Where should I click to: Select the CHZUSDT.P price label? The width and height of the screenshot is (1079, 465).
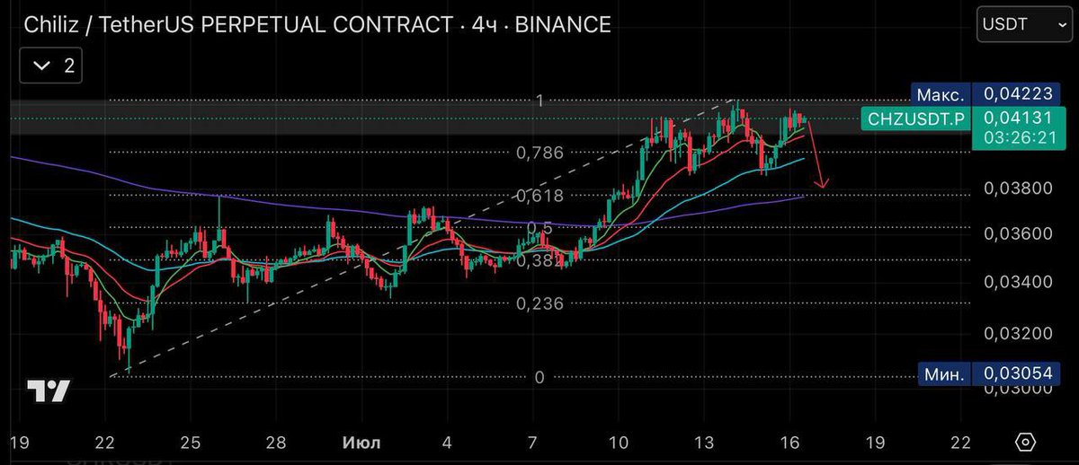click(x=915, y=118)
